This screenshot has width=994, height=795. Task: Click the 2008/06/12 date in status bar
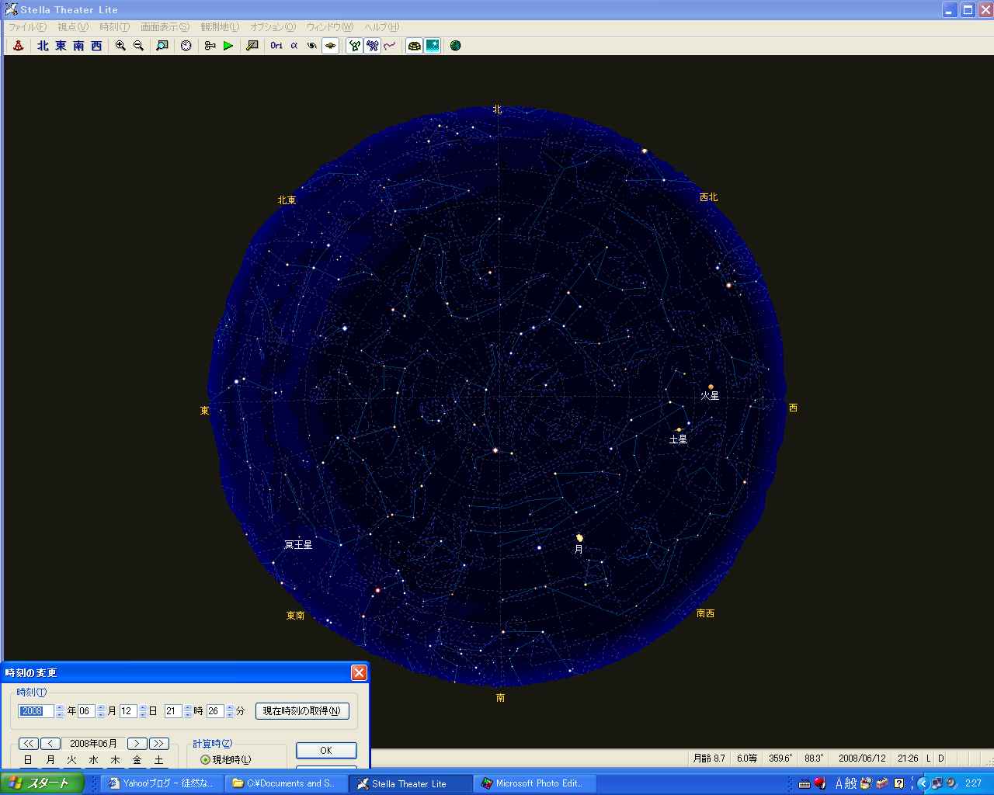862,759
